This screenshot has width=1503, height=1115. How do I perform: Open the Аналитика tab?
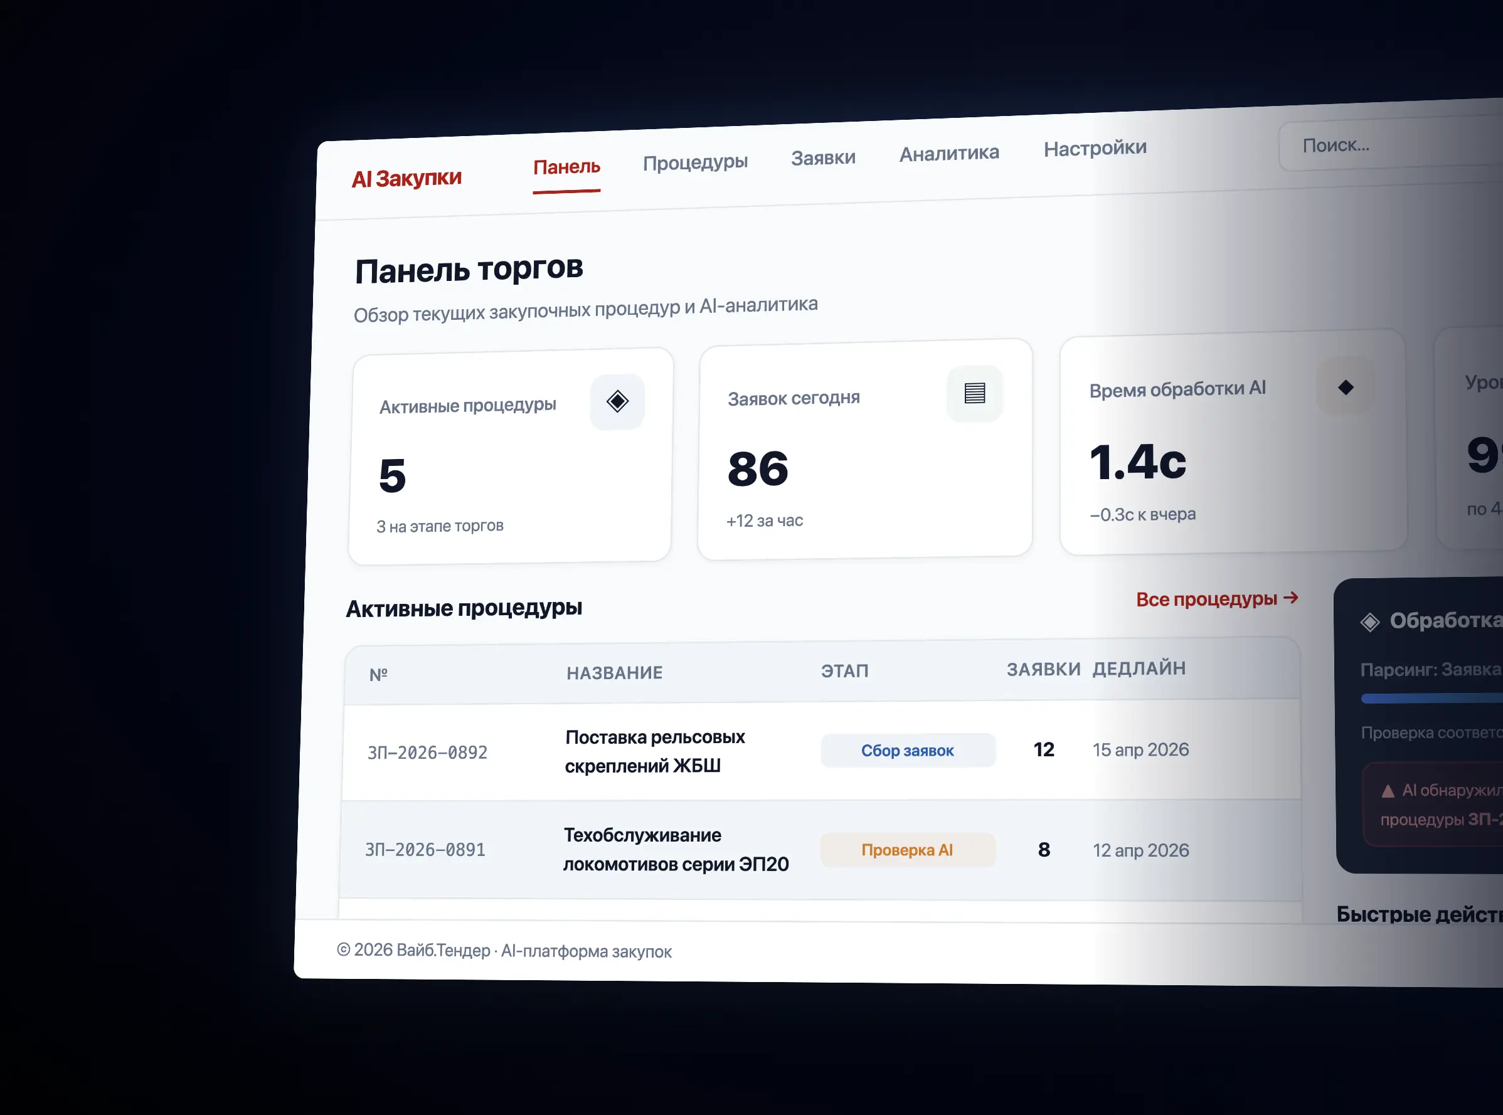point(948,154)
